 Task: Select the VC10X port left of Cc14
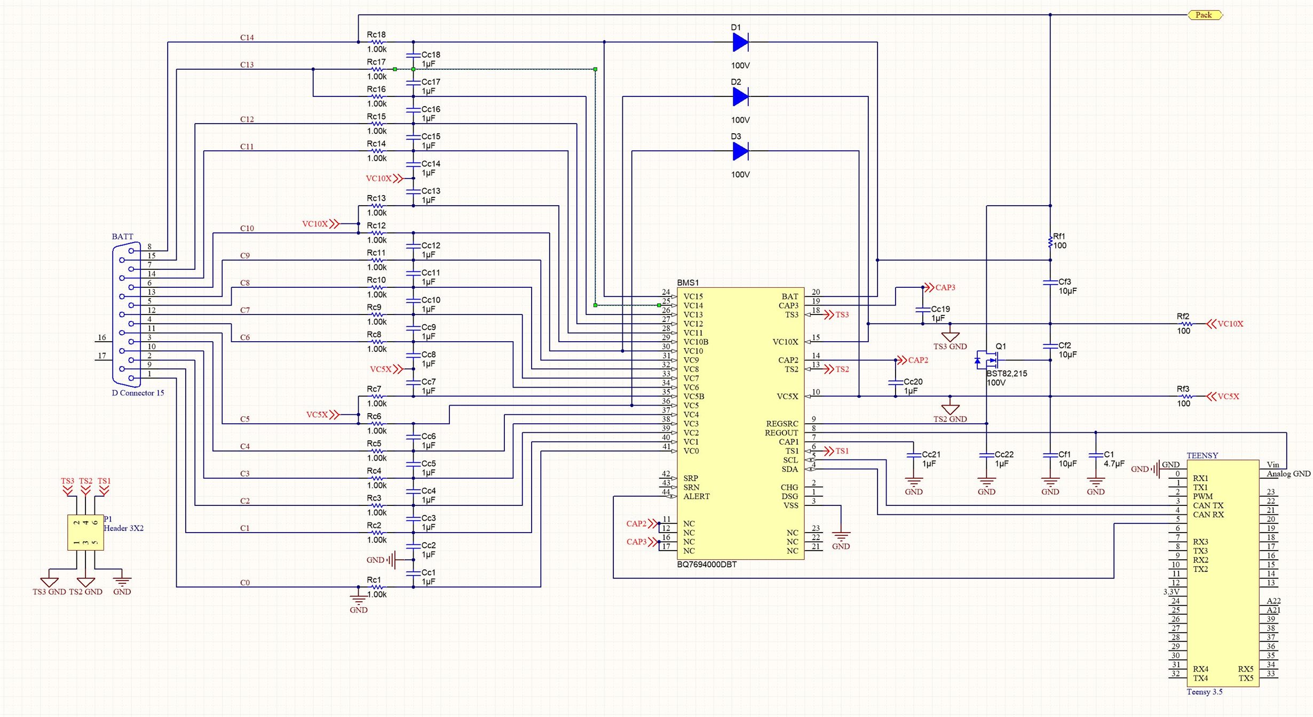(384, 179)
